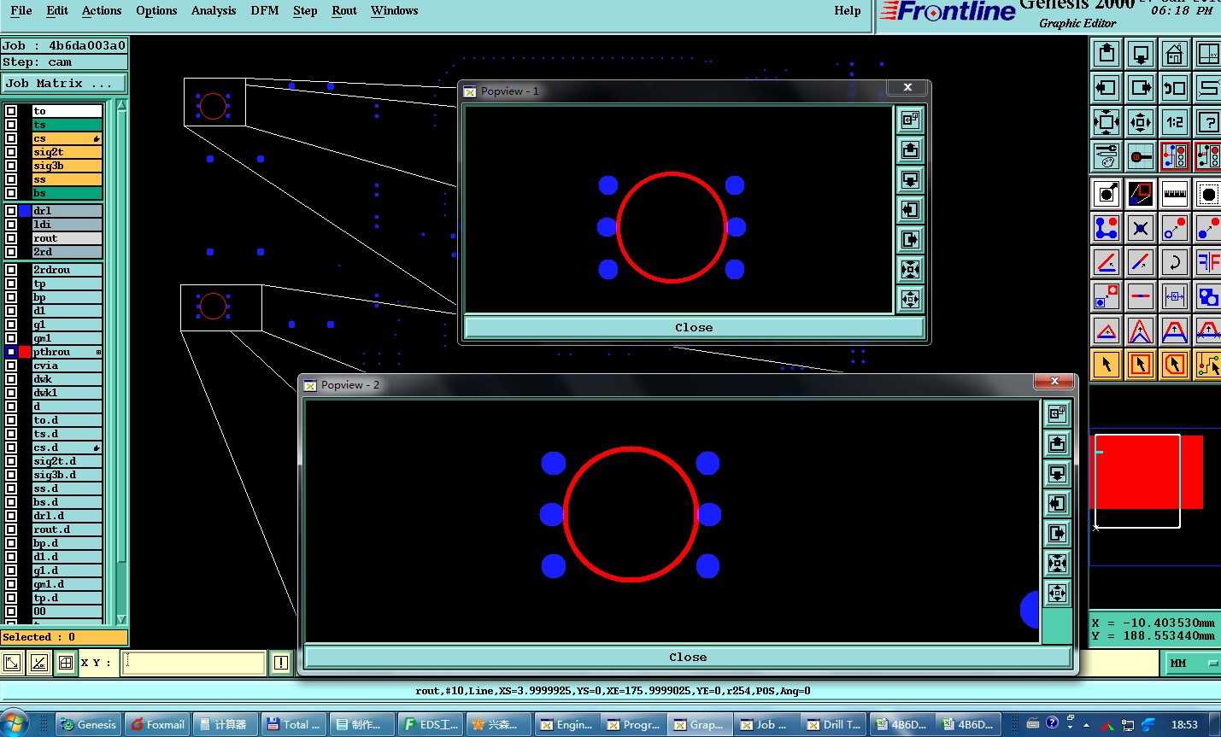
Task: Click the dashed-box selection filter icon
Action: tap(1208, 194)
